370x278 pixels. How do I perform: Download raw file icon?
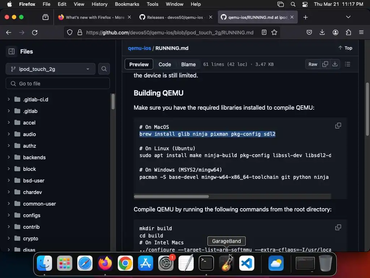[335, 64]
